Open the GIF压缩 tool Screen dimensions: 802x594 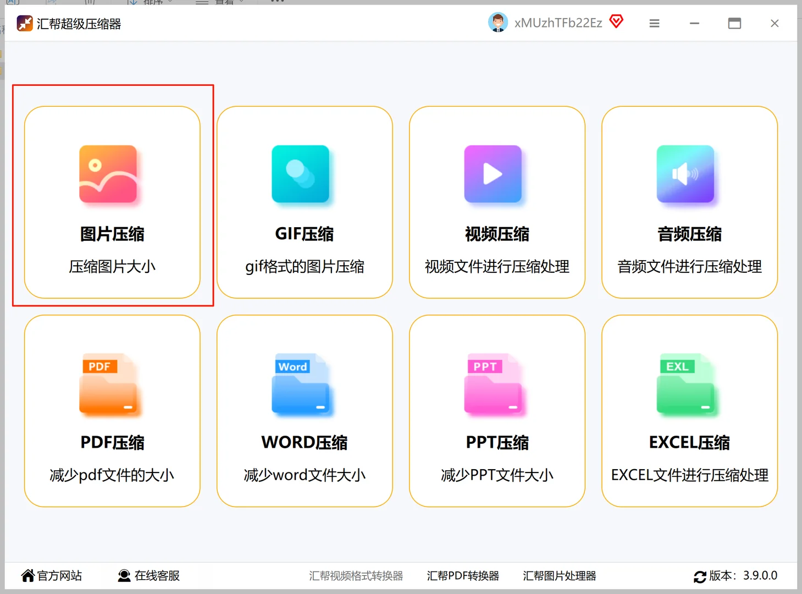[304, 204]
